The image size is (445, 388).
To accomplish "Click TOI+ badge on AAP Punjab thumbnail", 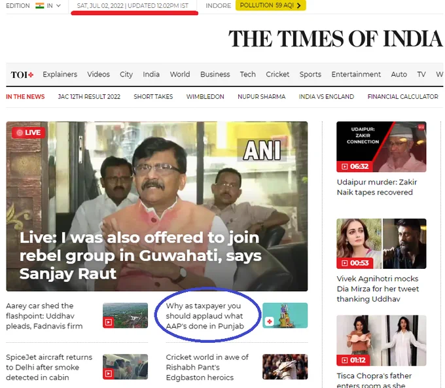I will point(269,321).
